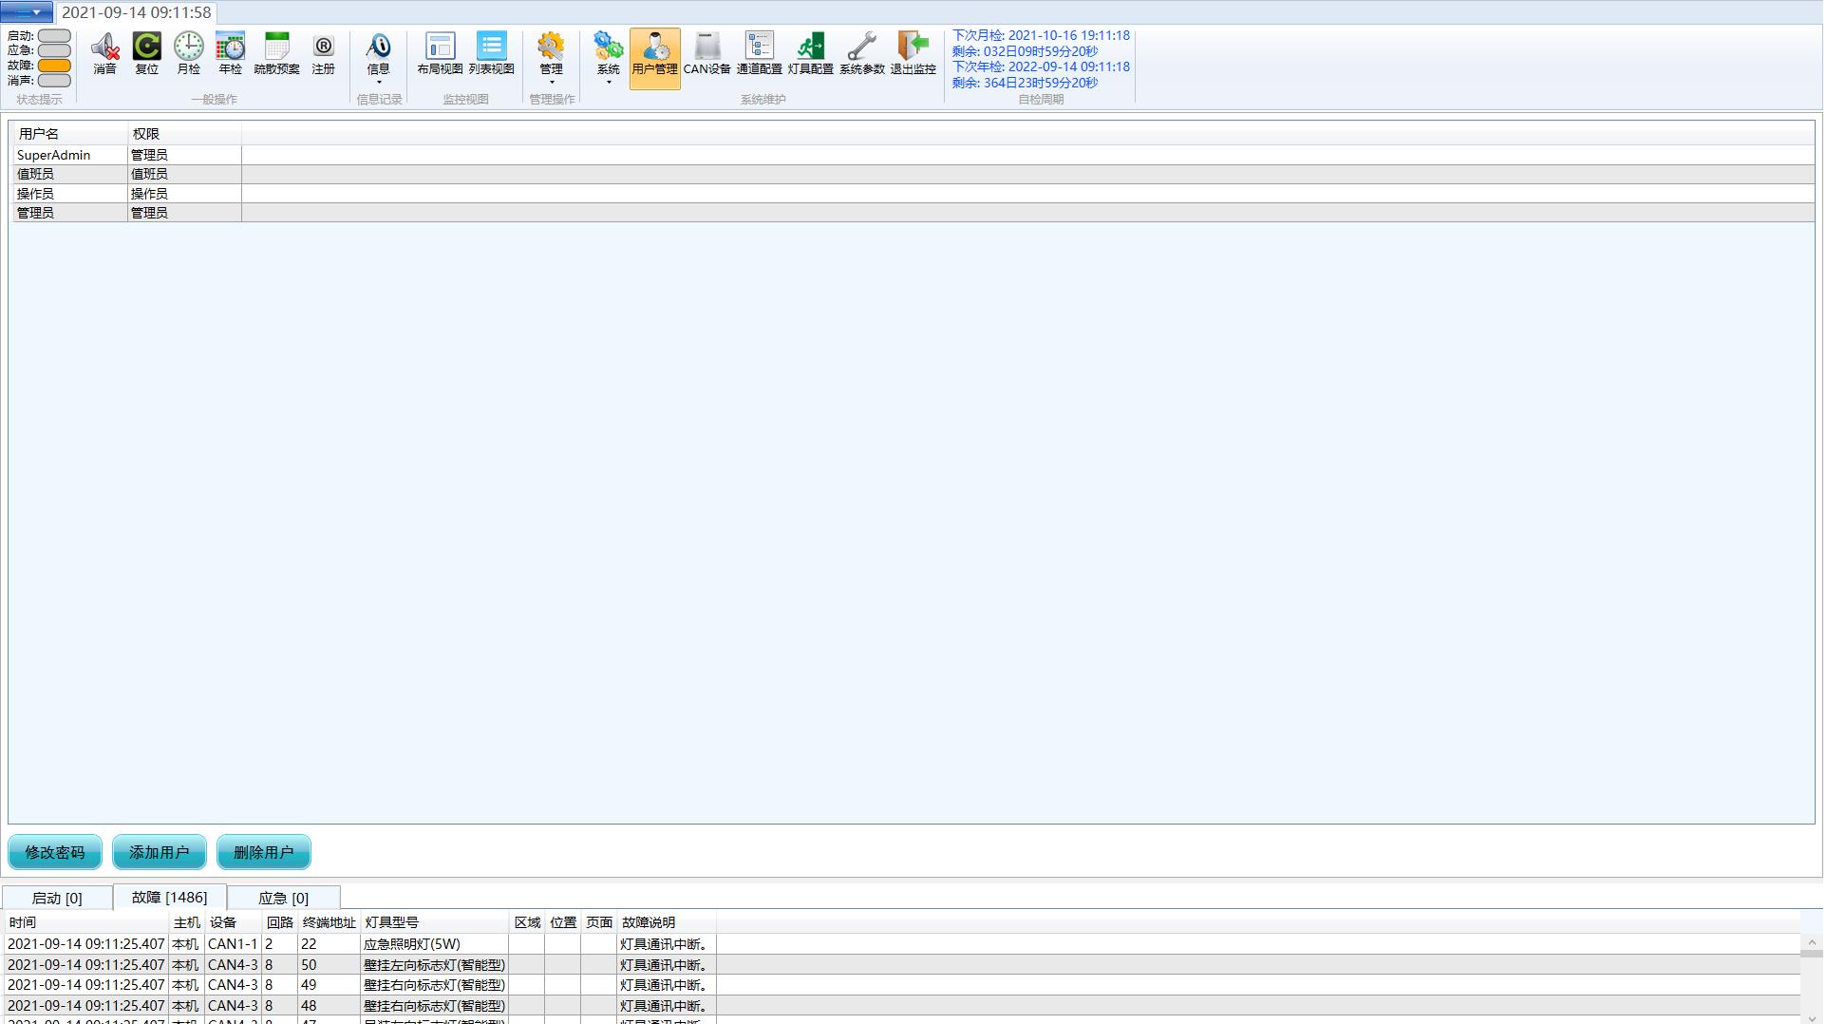Open the 疏散预案 evacuation plan
The image size is (1827, 1024).
pyautogui.click(x=276, y=53)
